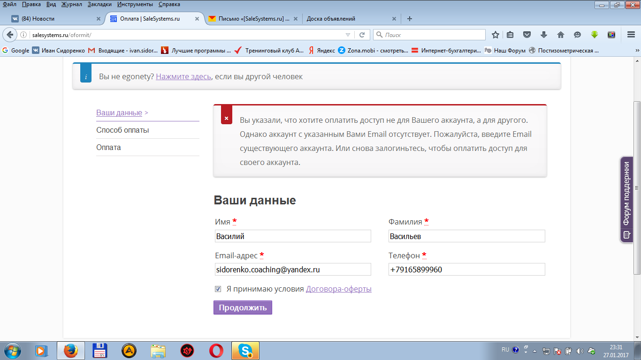This screenshot has height=360, width=641.
Task: Bookmark this page with the star icon
Action: pyautogui.click(x=495, y=35)
